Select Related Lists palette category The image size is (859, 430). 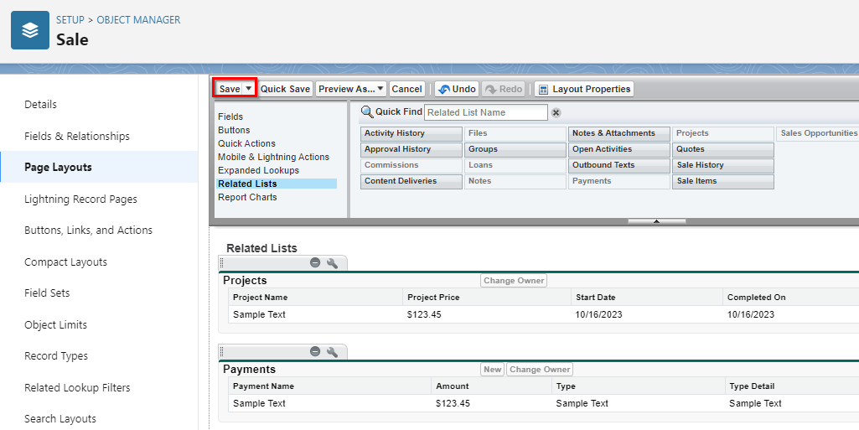point(277,184)
